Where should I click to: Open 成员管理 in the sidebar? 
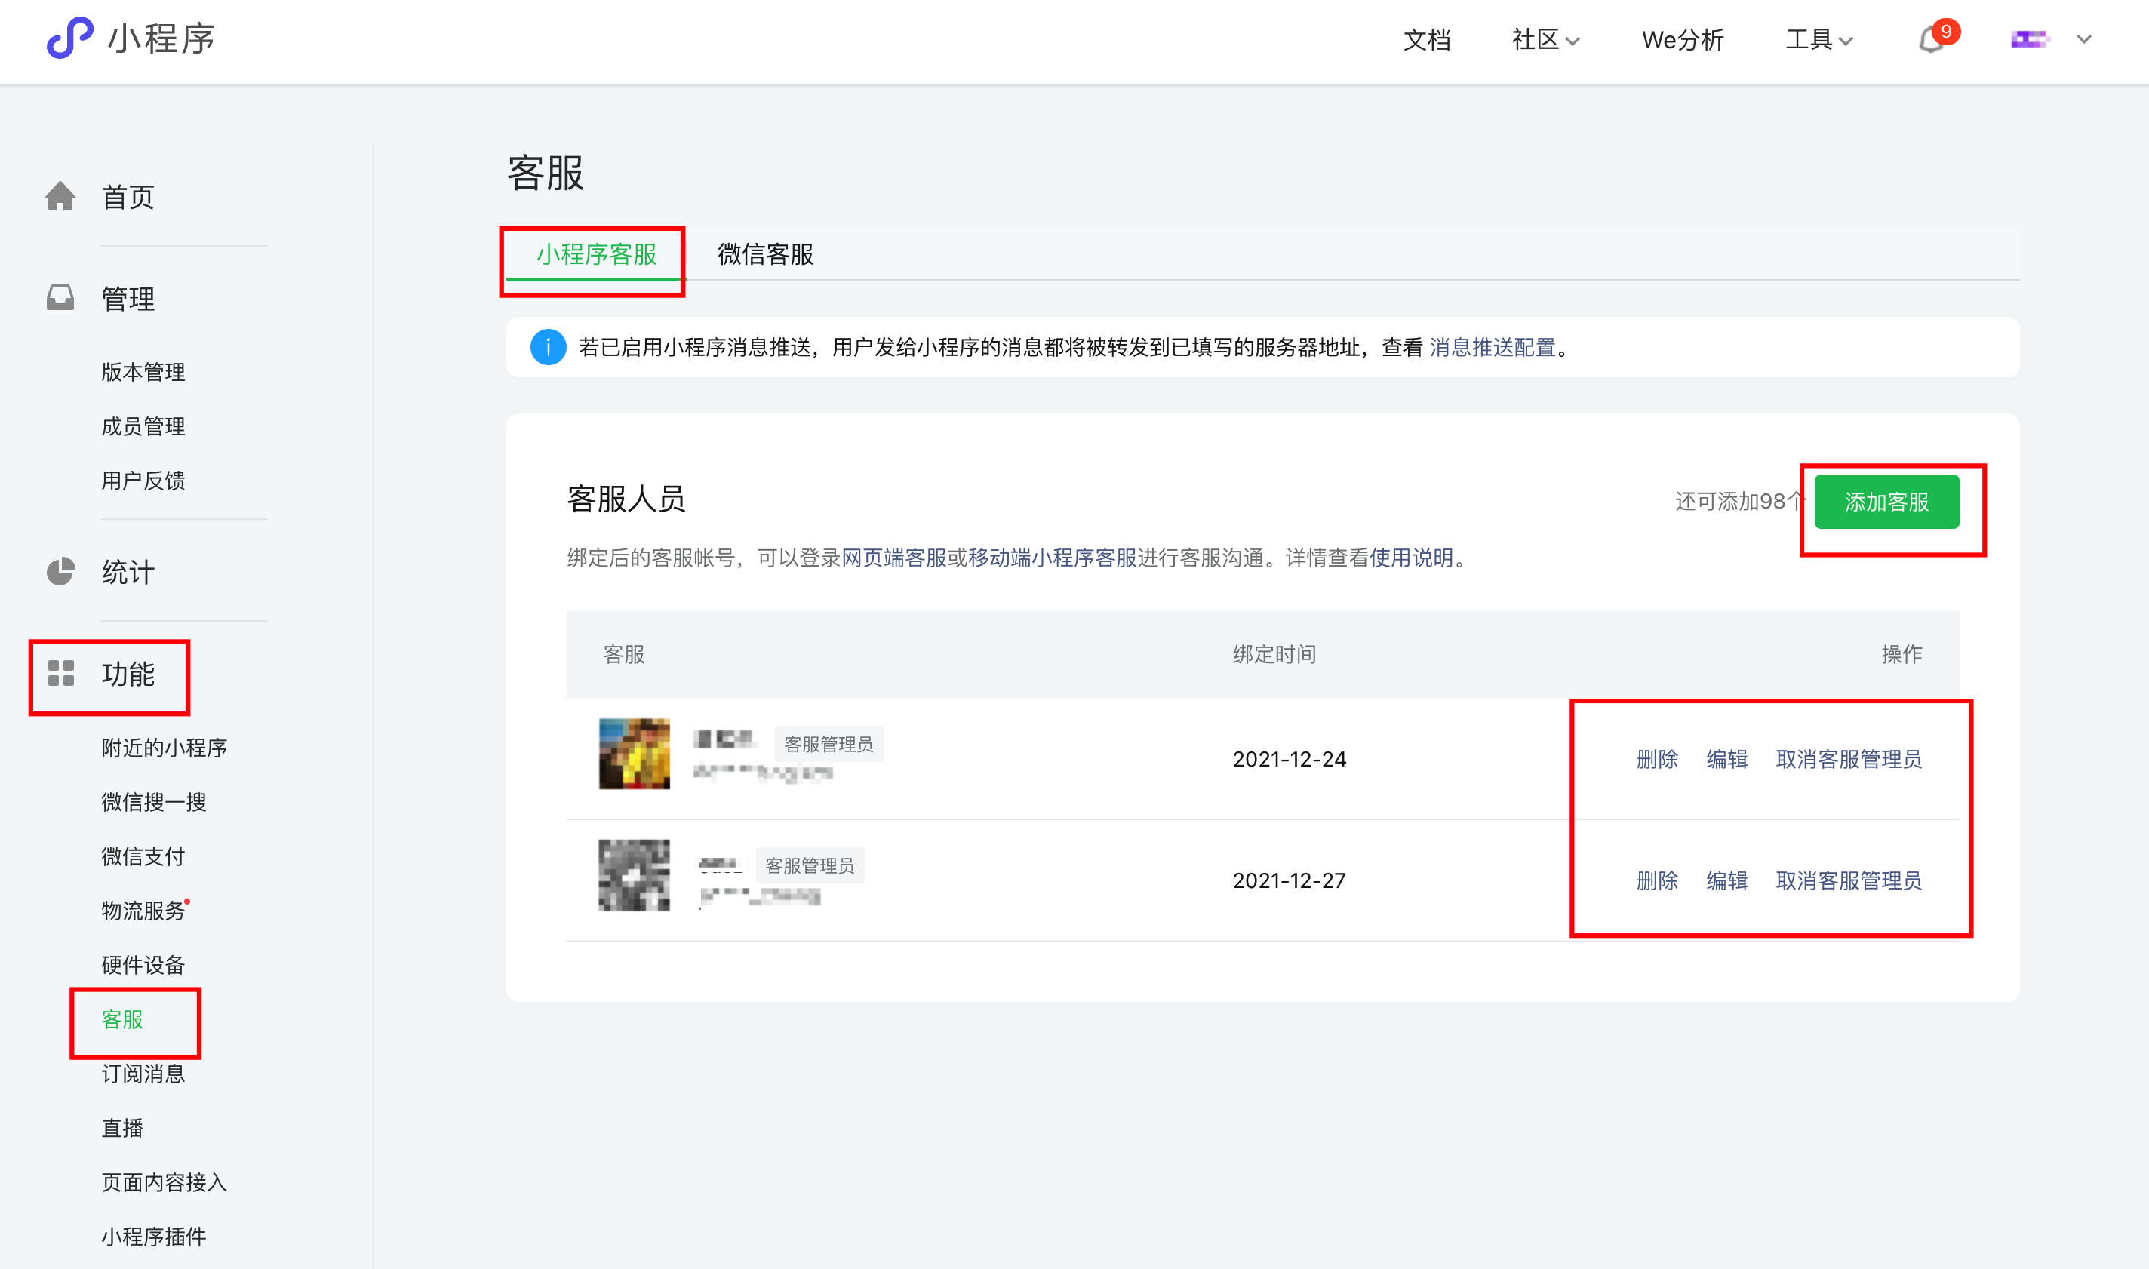coord(143,426)
